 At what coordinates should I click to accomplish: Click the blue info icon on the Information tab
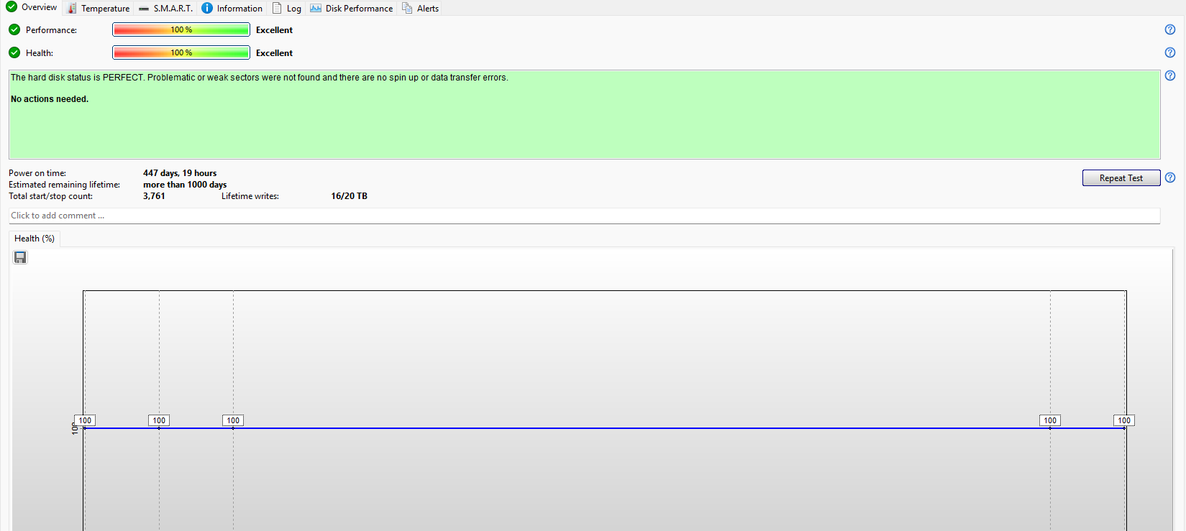coord(207,8)
